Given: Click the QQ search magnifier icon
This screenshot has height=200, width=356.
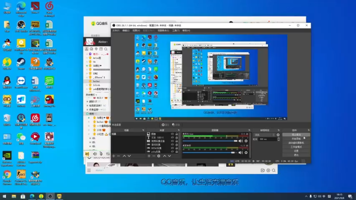Looking at the screenshot, I should coord(106,49).
